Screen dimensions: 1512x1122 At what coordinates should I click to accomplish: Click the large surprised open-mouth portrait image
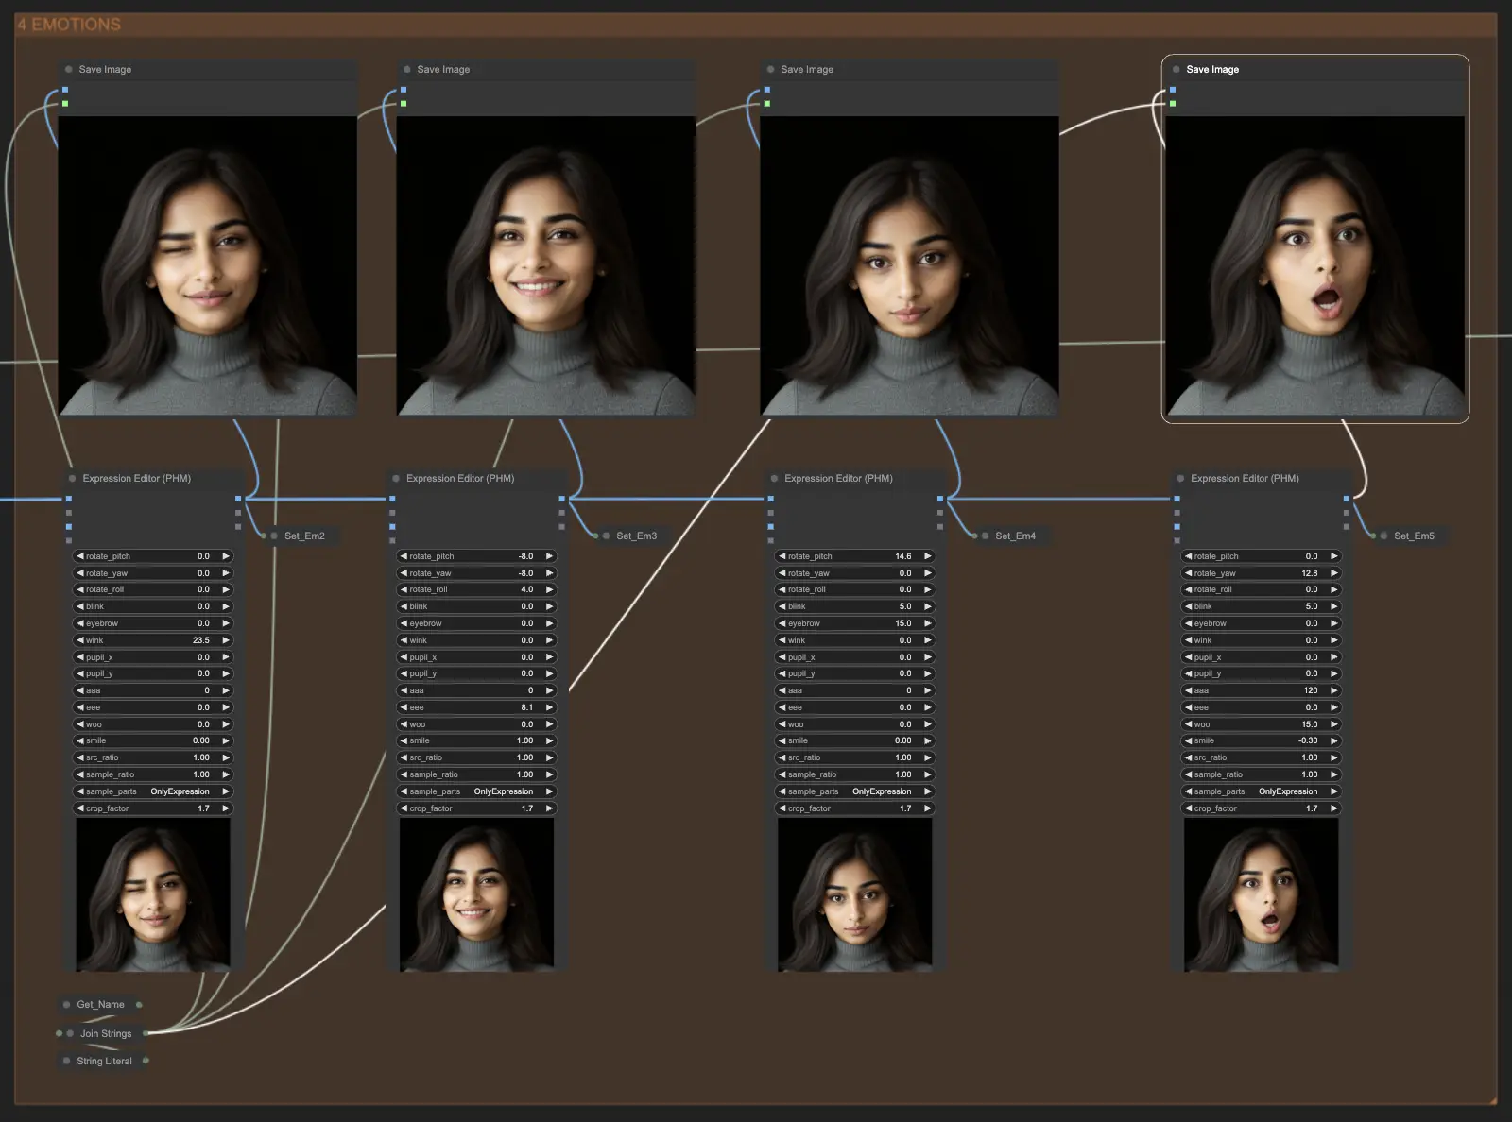[1314, 265]
